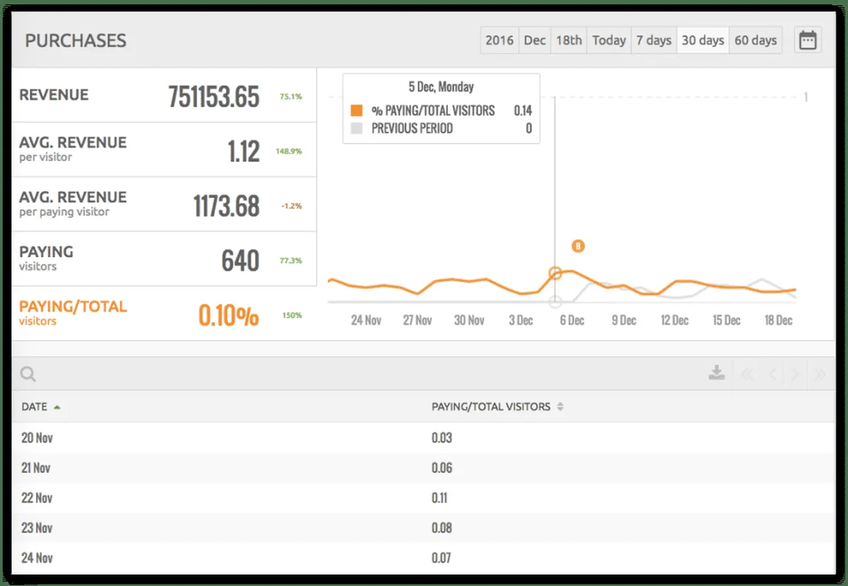Go to first page double-left arrow
848x586 pixels.
(746, 374)
